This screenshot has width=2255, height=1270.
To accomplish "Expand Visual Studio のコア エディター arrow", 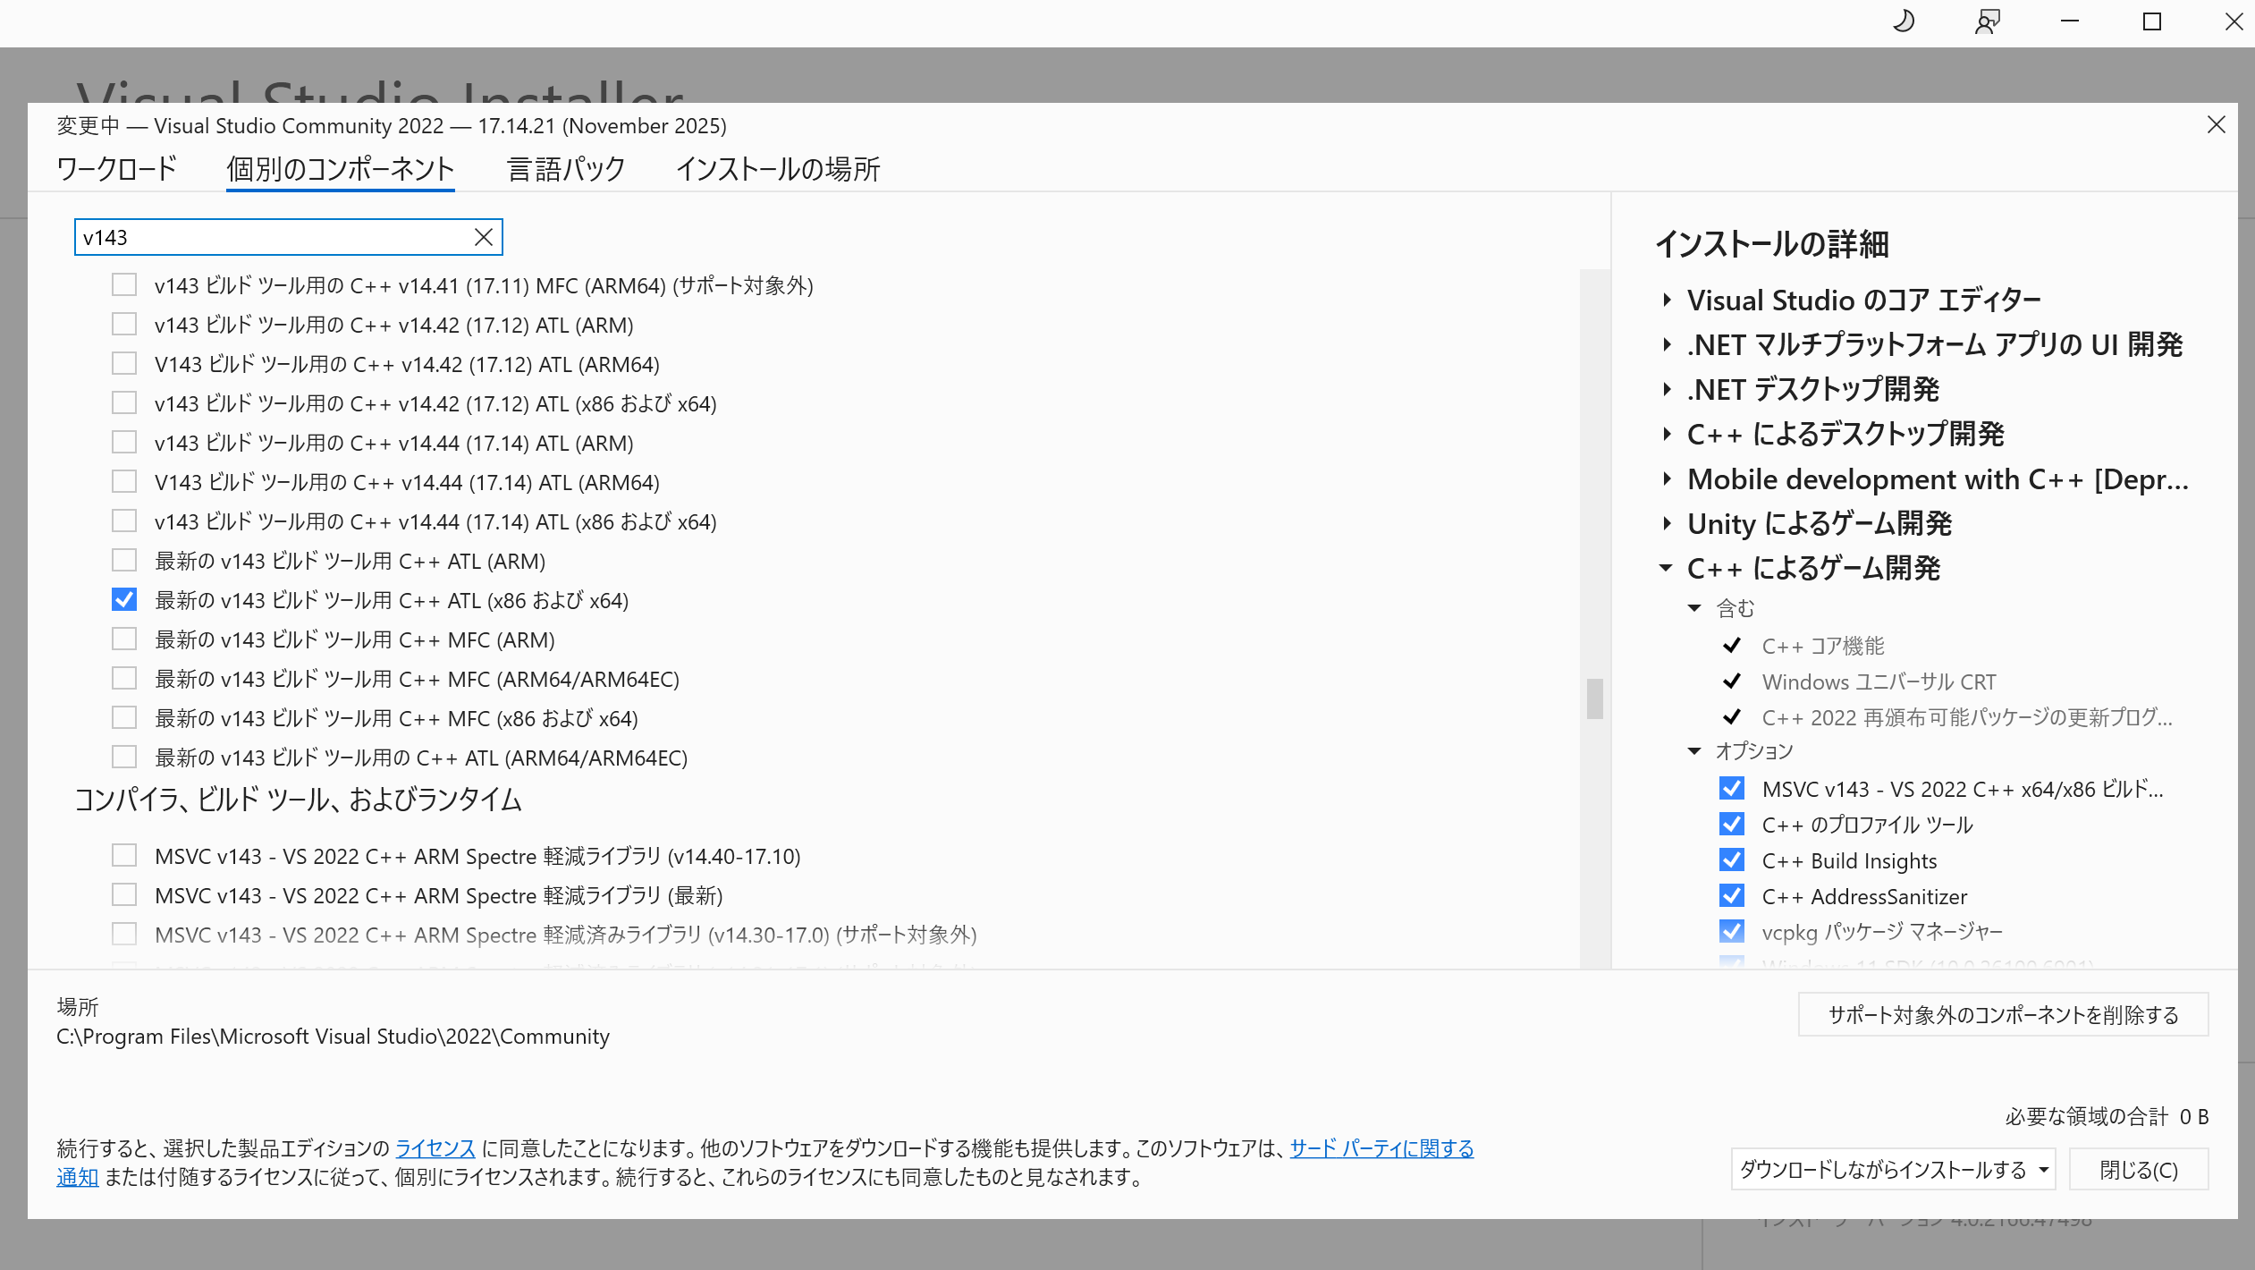I will (x=1668, y=301).
